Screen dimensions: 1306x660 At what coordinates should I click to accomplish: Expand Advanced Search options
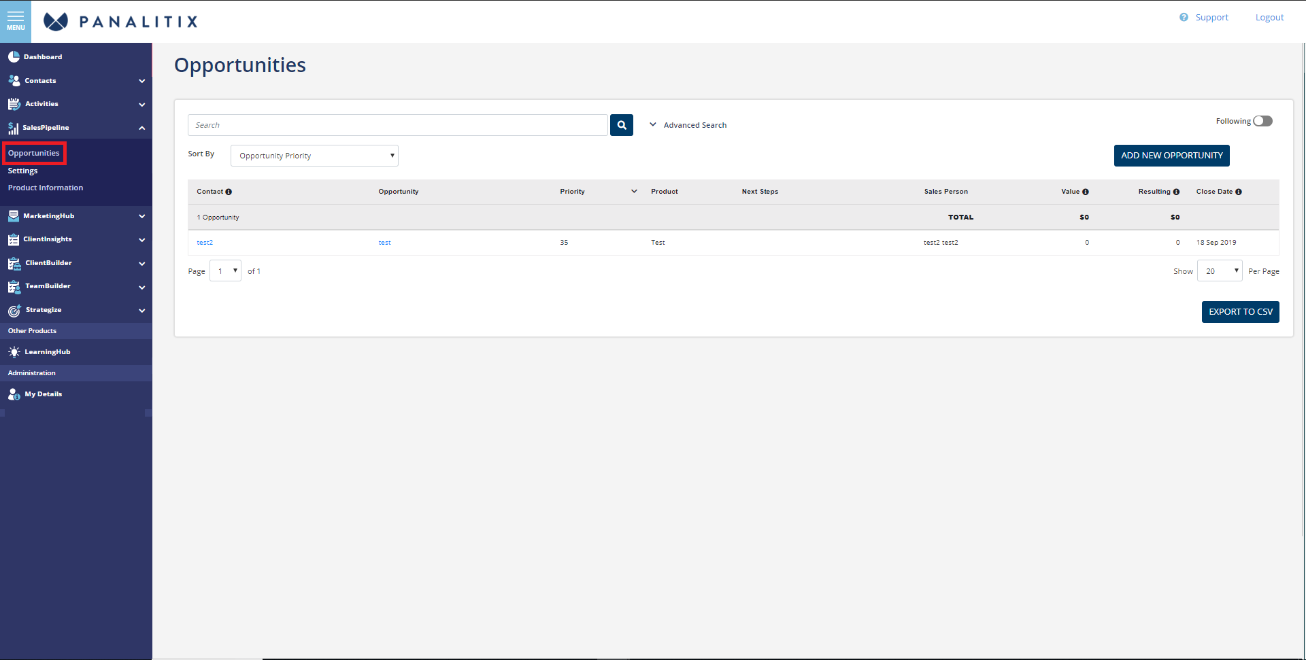(x=688, y=125)
